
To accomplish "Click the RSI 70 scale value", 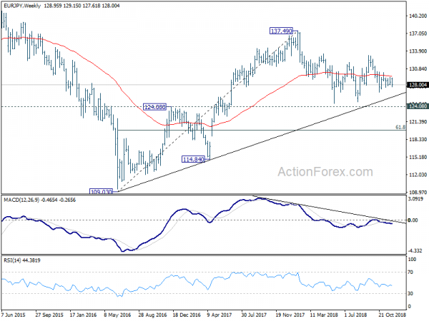I will [x=410, y=272].
